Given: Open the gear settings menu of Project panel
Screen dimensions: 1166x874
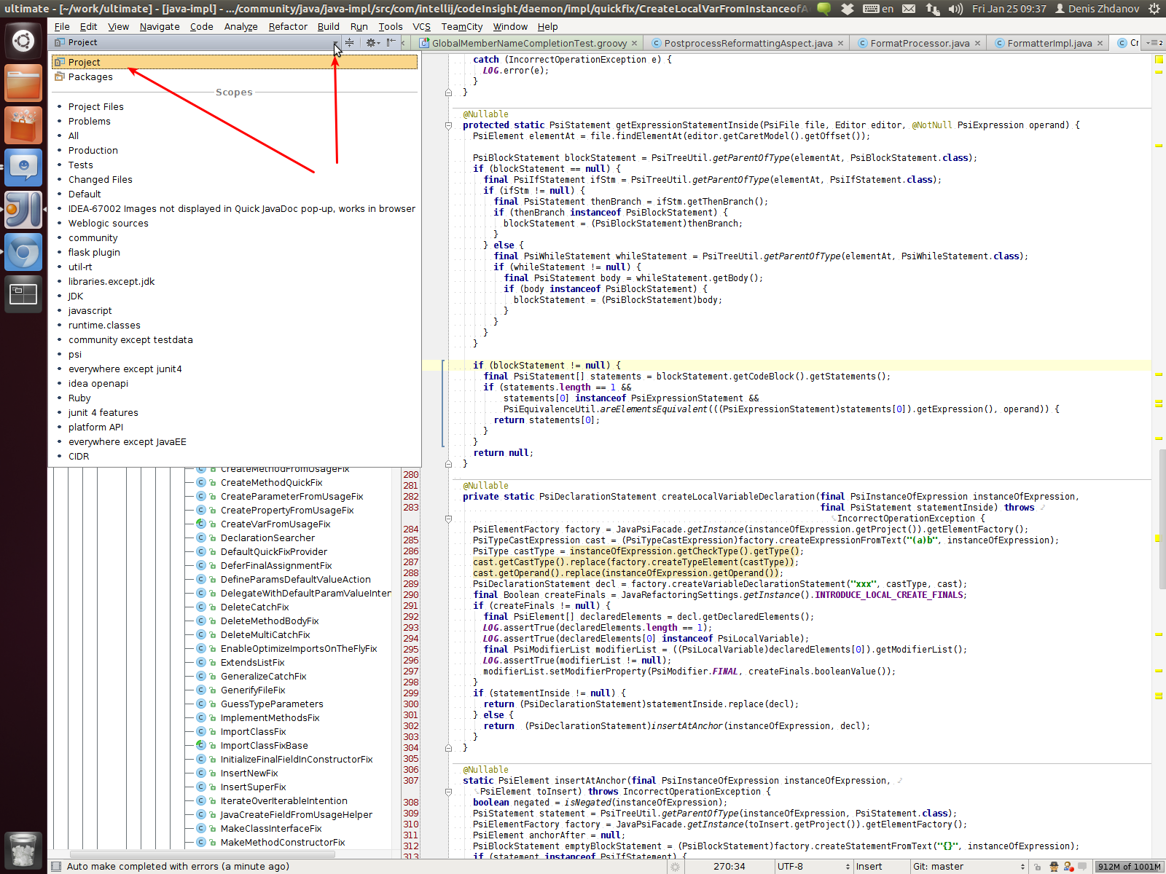Looking at the screenshot, I should pyautogui.click(x=372, y=42).
